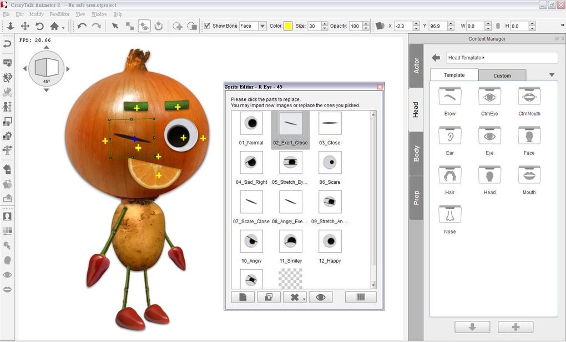This screenshot has width=566, height=342.
Task: Pick the Hair template icon
Action: click(x=449, y=176)
